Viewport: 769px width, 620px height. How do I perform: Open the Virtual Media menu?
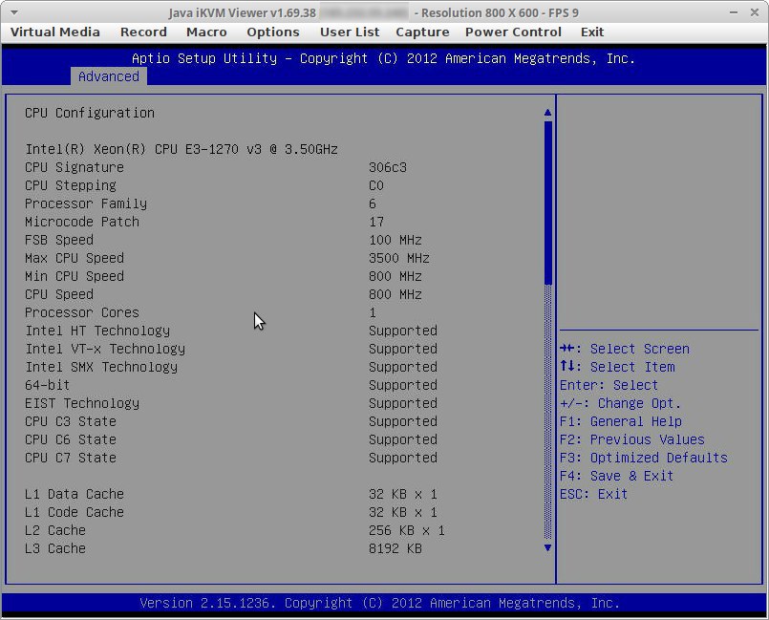tap(55, 32)
